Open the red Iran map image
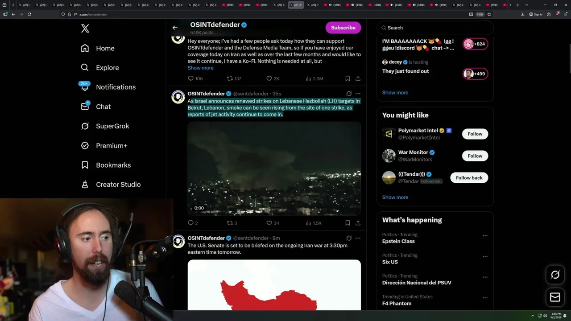 [274, 285]
